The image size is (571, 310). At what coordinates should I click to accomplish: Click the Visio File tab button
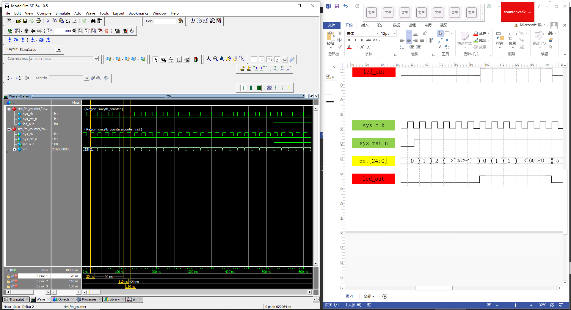[332, 25]
